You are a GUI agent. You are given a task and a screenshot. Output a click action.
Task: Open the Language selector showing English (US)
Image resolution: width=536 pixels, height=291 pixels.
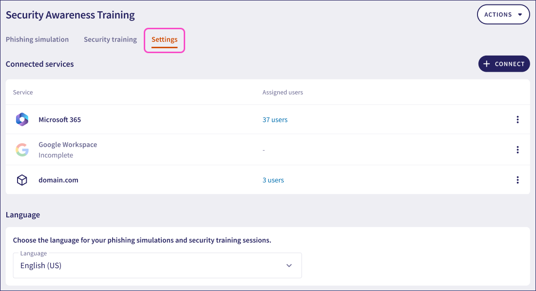(157, 266)
